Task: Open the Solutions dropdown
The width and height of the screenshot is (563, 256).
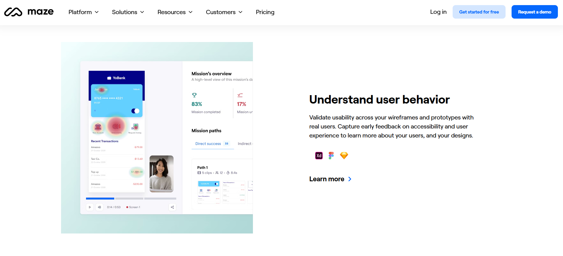Action: tap(128, 12)
